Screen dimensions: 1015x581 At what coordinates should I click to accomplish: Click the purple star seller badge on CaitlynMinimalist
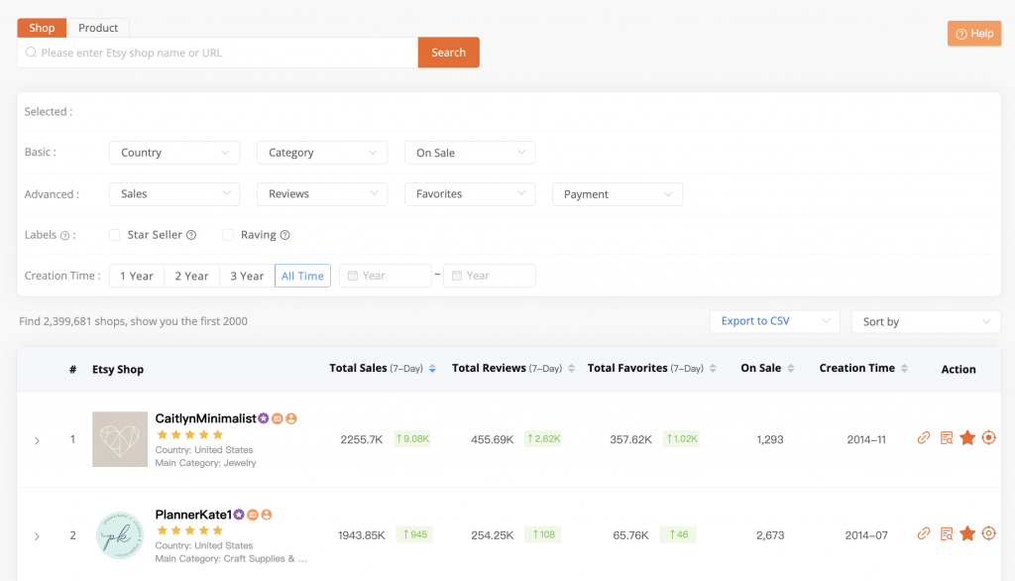coord(265,418)
